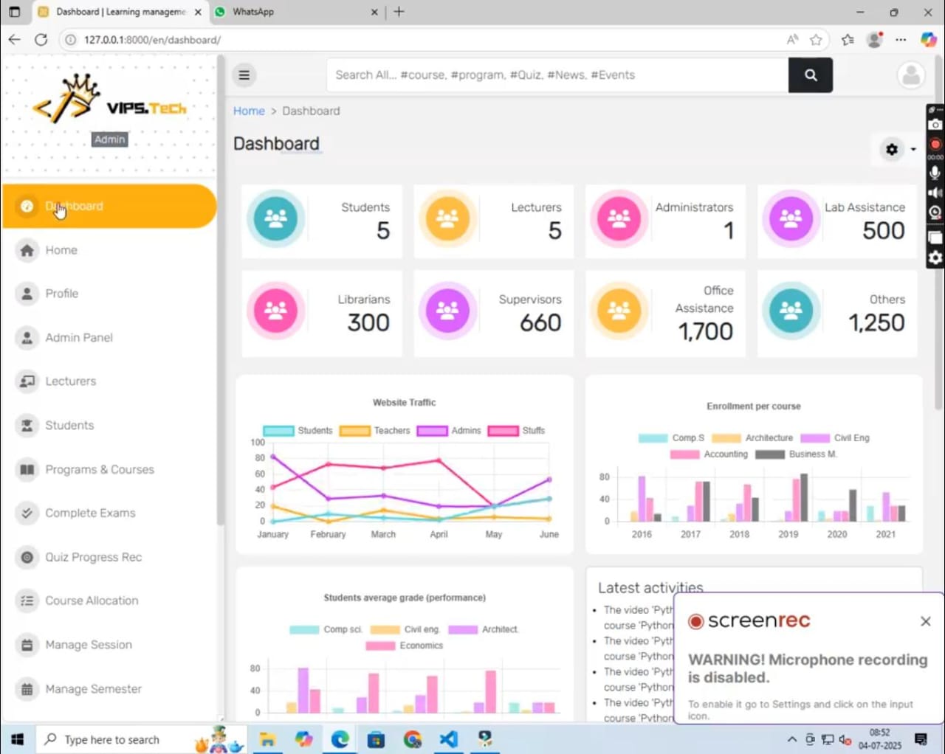Click the Search All input field

coord(557,75)
